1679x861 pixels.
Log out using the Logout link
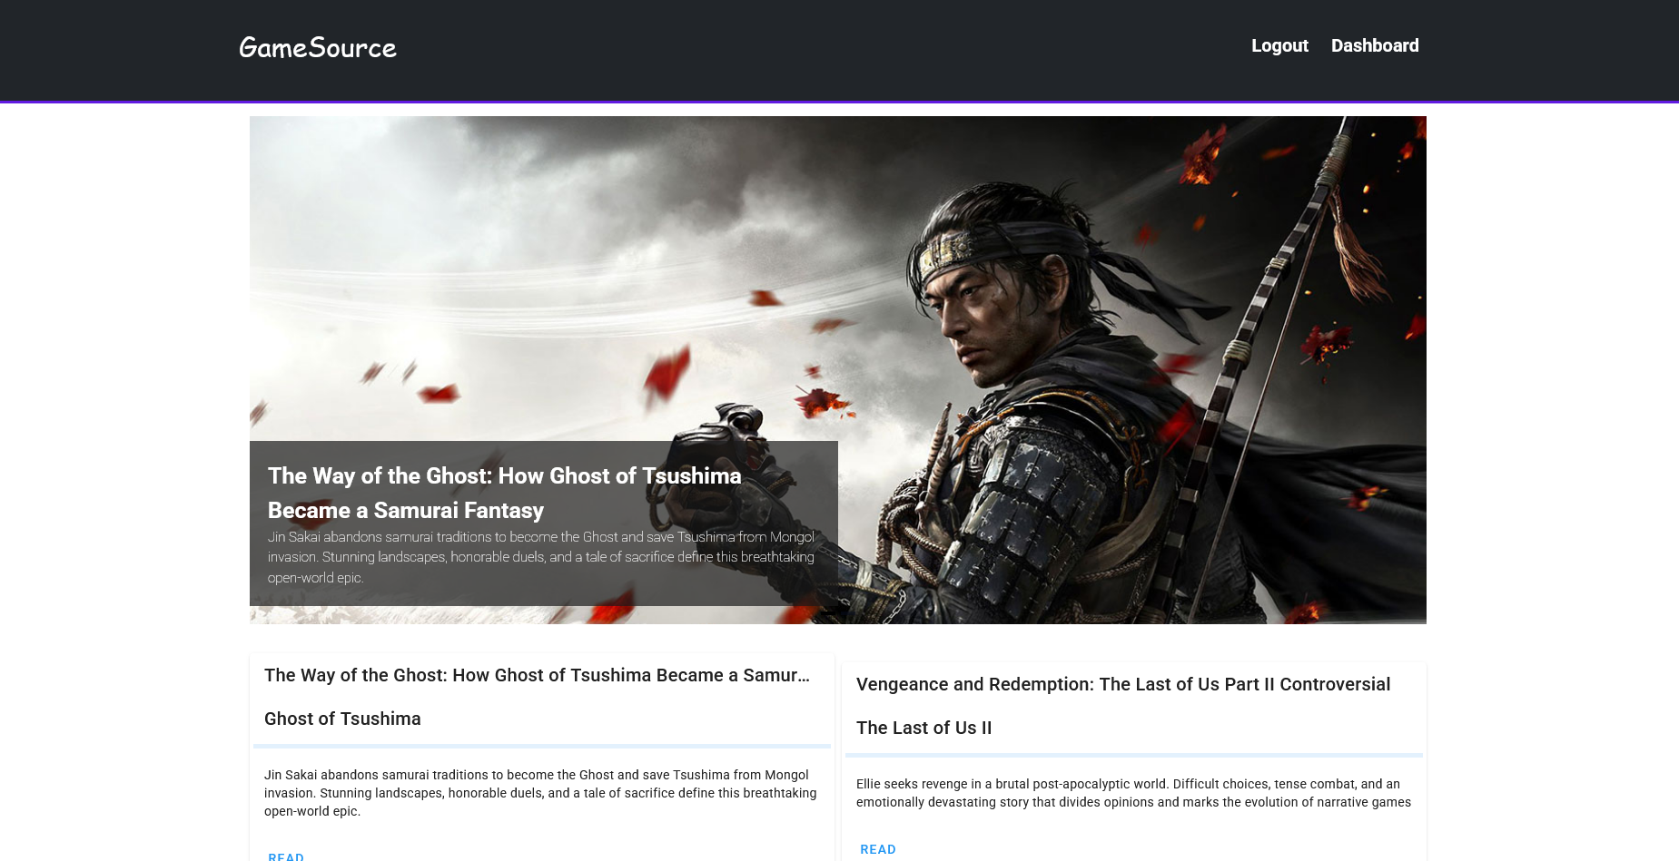[1279, 45]
